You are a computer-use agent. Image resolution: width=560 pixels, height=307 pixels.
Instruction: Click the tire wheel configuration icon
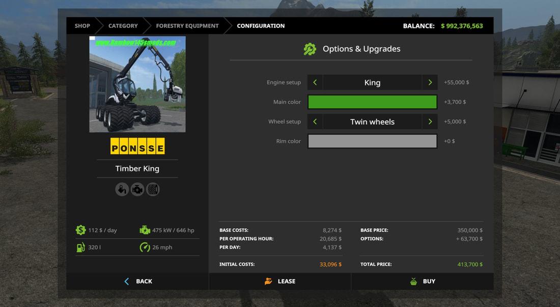point(153,190)
